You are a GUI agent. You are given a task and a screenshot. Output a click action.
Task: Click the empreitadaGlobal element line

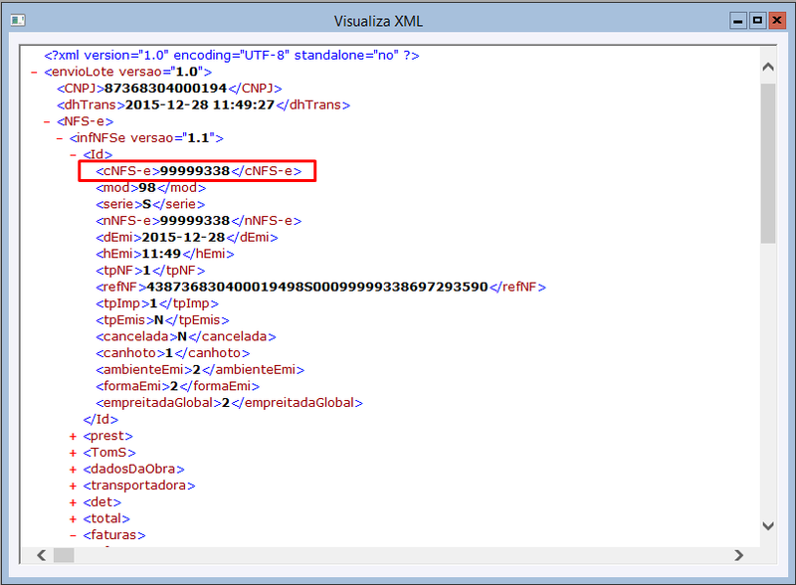230,403
